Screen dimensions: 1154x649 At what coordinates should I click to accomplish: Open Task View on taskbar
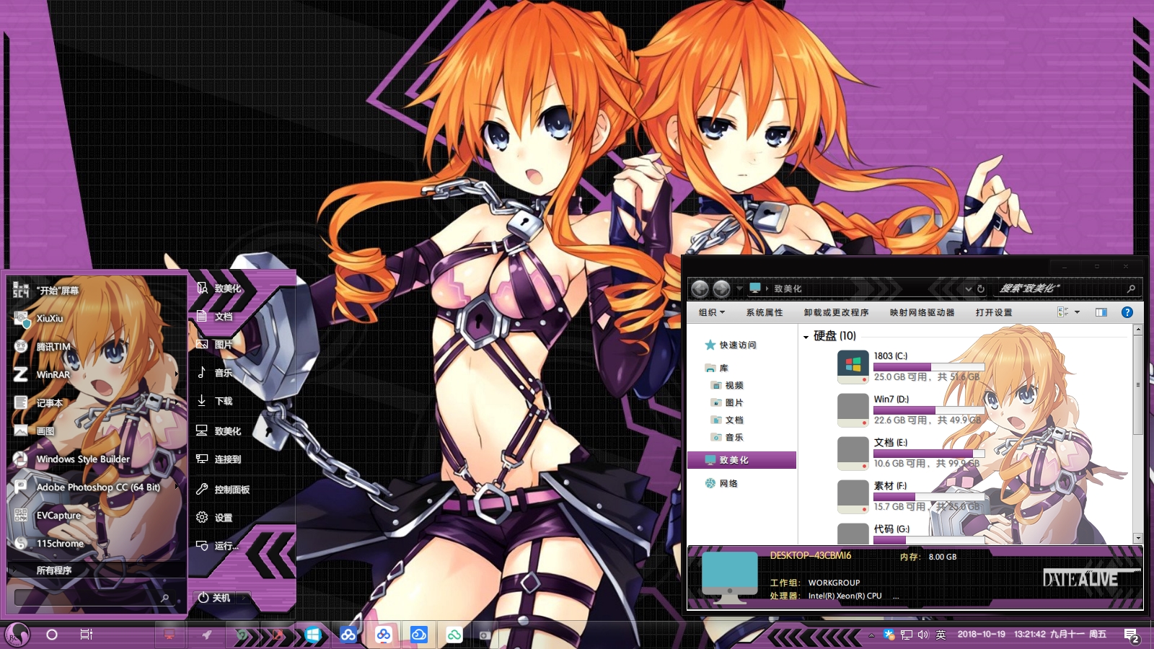pos(86,635)
